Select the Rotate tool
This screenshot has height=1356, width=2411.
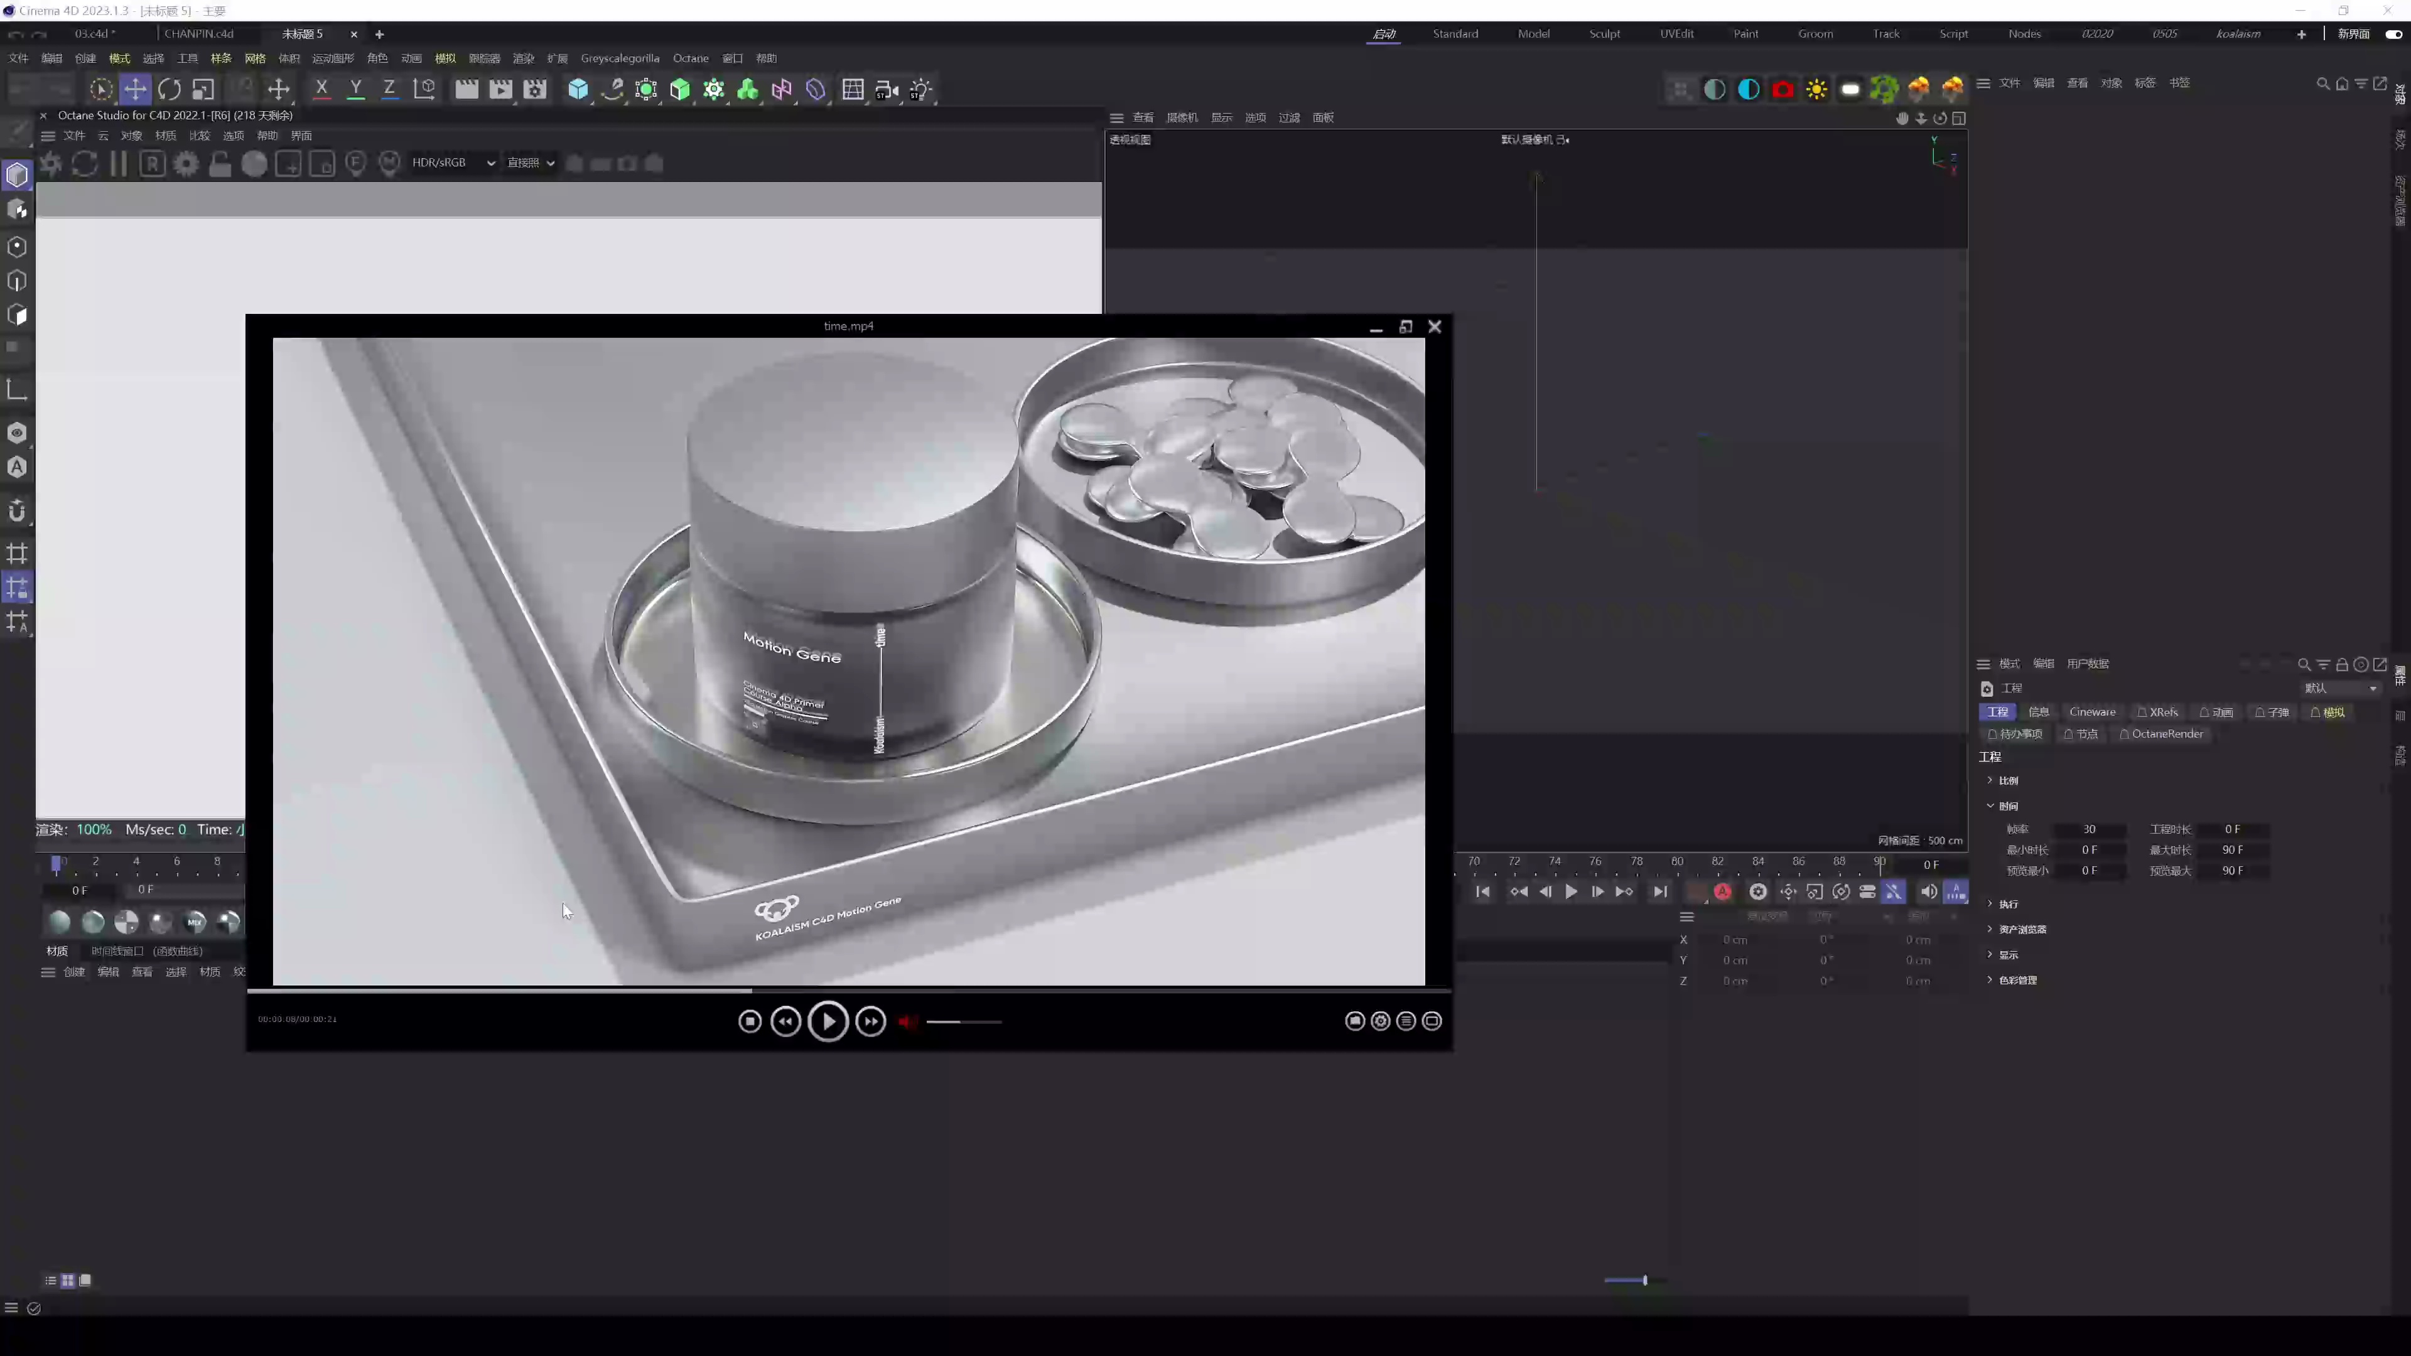[170, 90]
